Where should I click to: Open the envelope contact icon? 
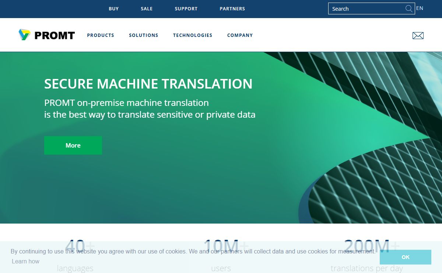418,35
